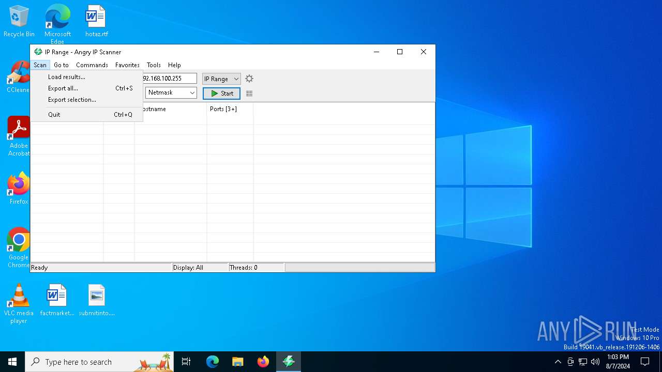
Task: Click the Windows taskbar search box
Action: (x=100, y=362)
